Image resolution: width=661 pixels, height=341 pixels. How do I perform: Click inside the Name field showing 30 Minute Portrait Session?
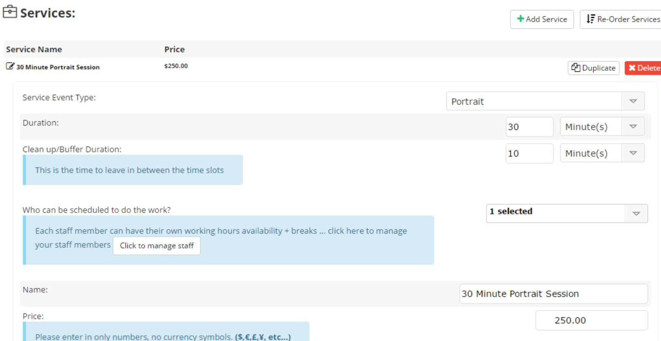554,294
